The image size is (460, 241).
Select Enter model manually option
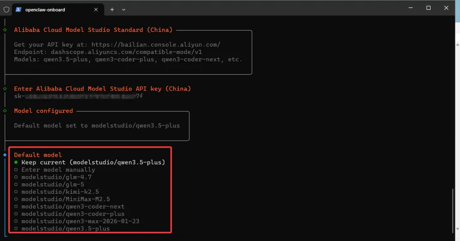tap(55, 170)
